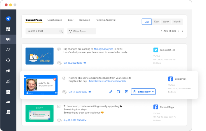
Task: Click the Aug 12, 2022 05:30 PM date
Action: [75, 120]
